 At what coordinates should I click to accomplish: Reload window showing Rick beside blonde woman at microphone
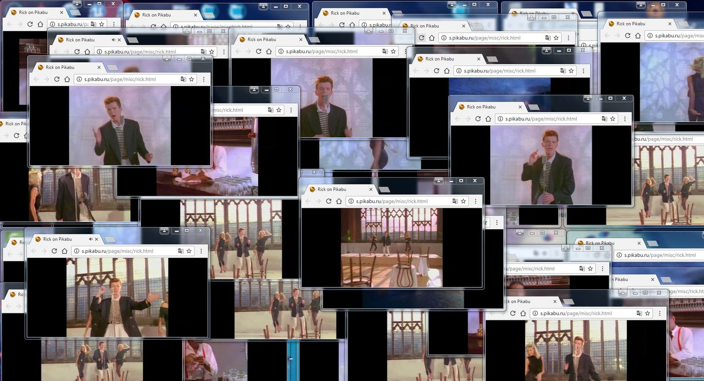click(x=513, y=313)
